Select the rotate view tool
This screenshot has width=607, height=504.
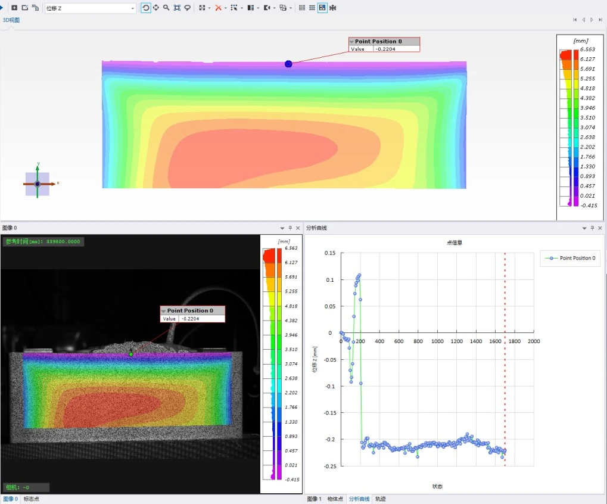146,8
